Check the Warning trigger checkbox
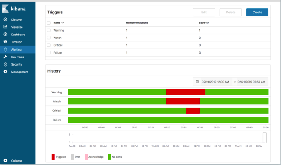The image size is (281, 165). coord(49,30)
